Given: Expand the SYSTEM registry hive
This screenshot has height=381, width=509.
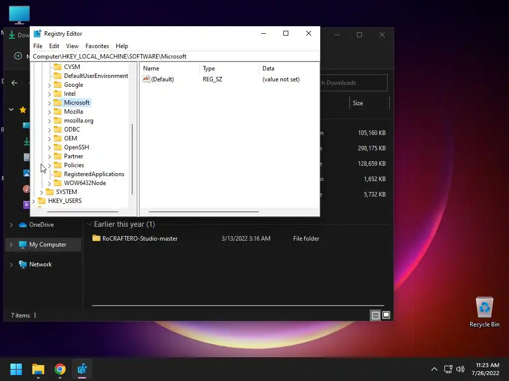Looking at the screenshot, I should [x=41, y=192].
